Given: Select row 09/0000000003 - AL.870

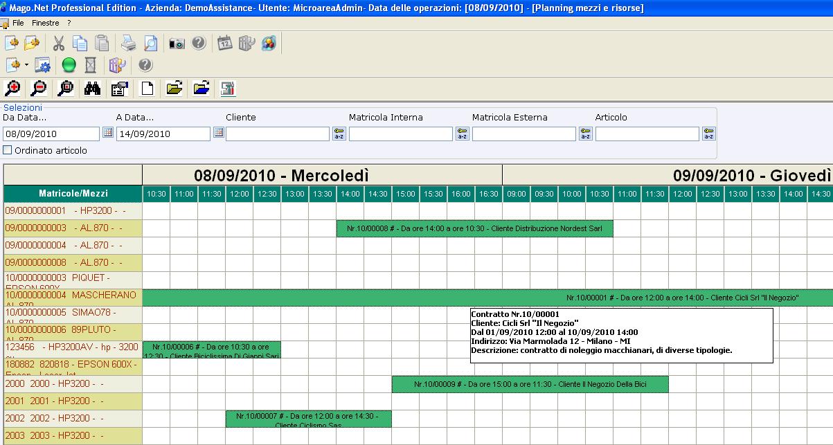Looking at the screenshot, I should [73, 228].
